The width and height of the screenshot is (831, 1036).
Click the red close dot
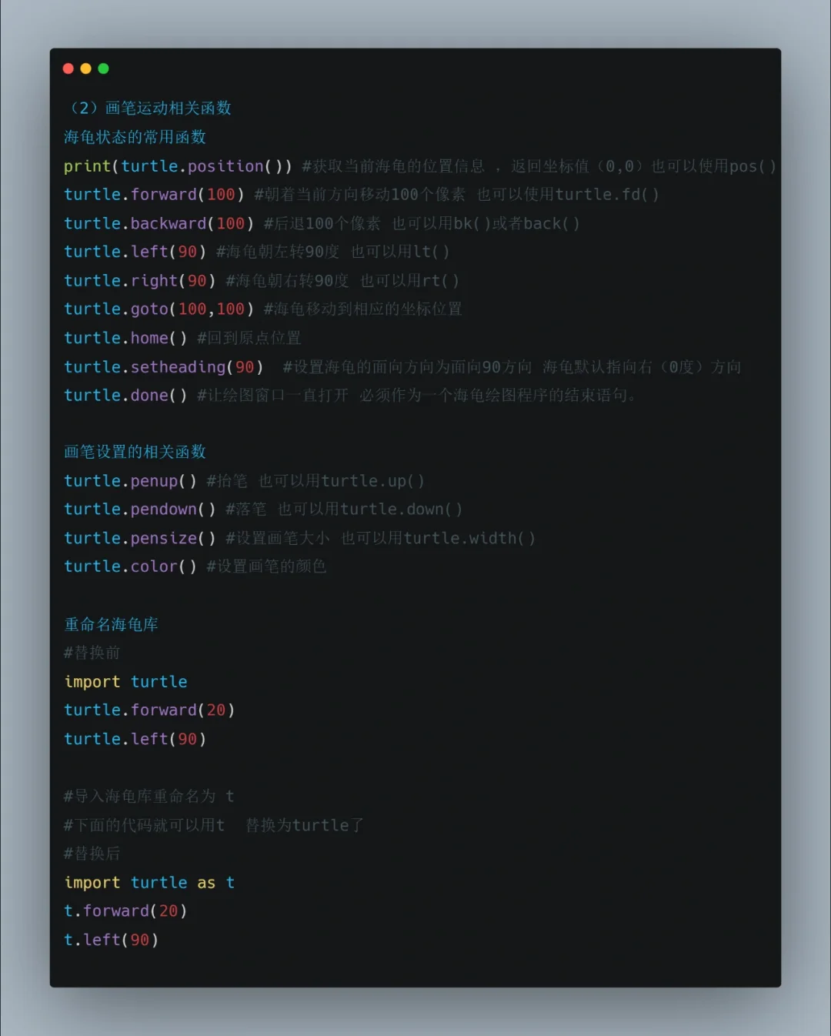point(68,69)
